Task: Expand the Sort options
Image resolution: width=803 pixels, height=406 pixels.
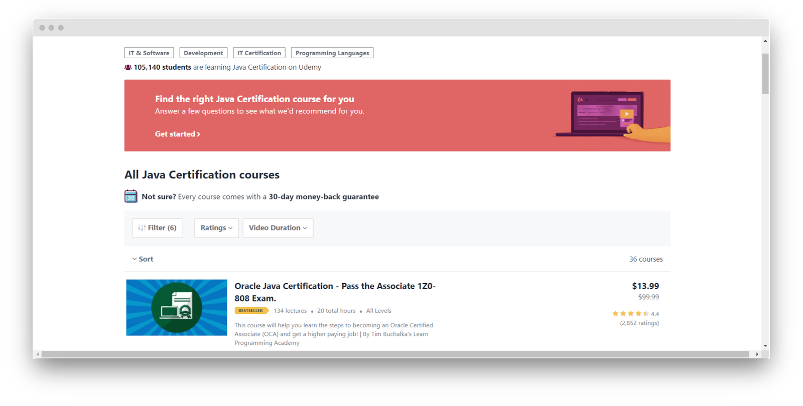Action: coord(143,259)
